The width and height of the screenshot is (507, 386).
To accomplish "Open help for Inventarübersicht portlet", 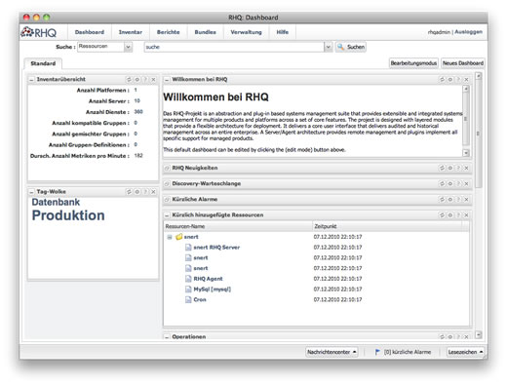I will 145,79.
